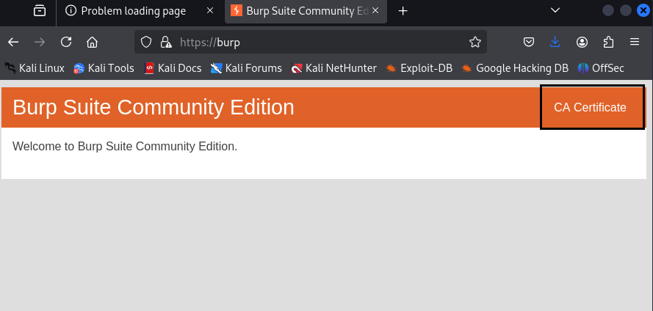Show the downloads panel
Image resolution: width=653 pixels, height=311 pixels.
[x=555, y=42]
